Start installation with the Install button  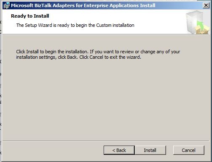150,150
